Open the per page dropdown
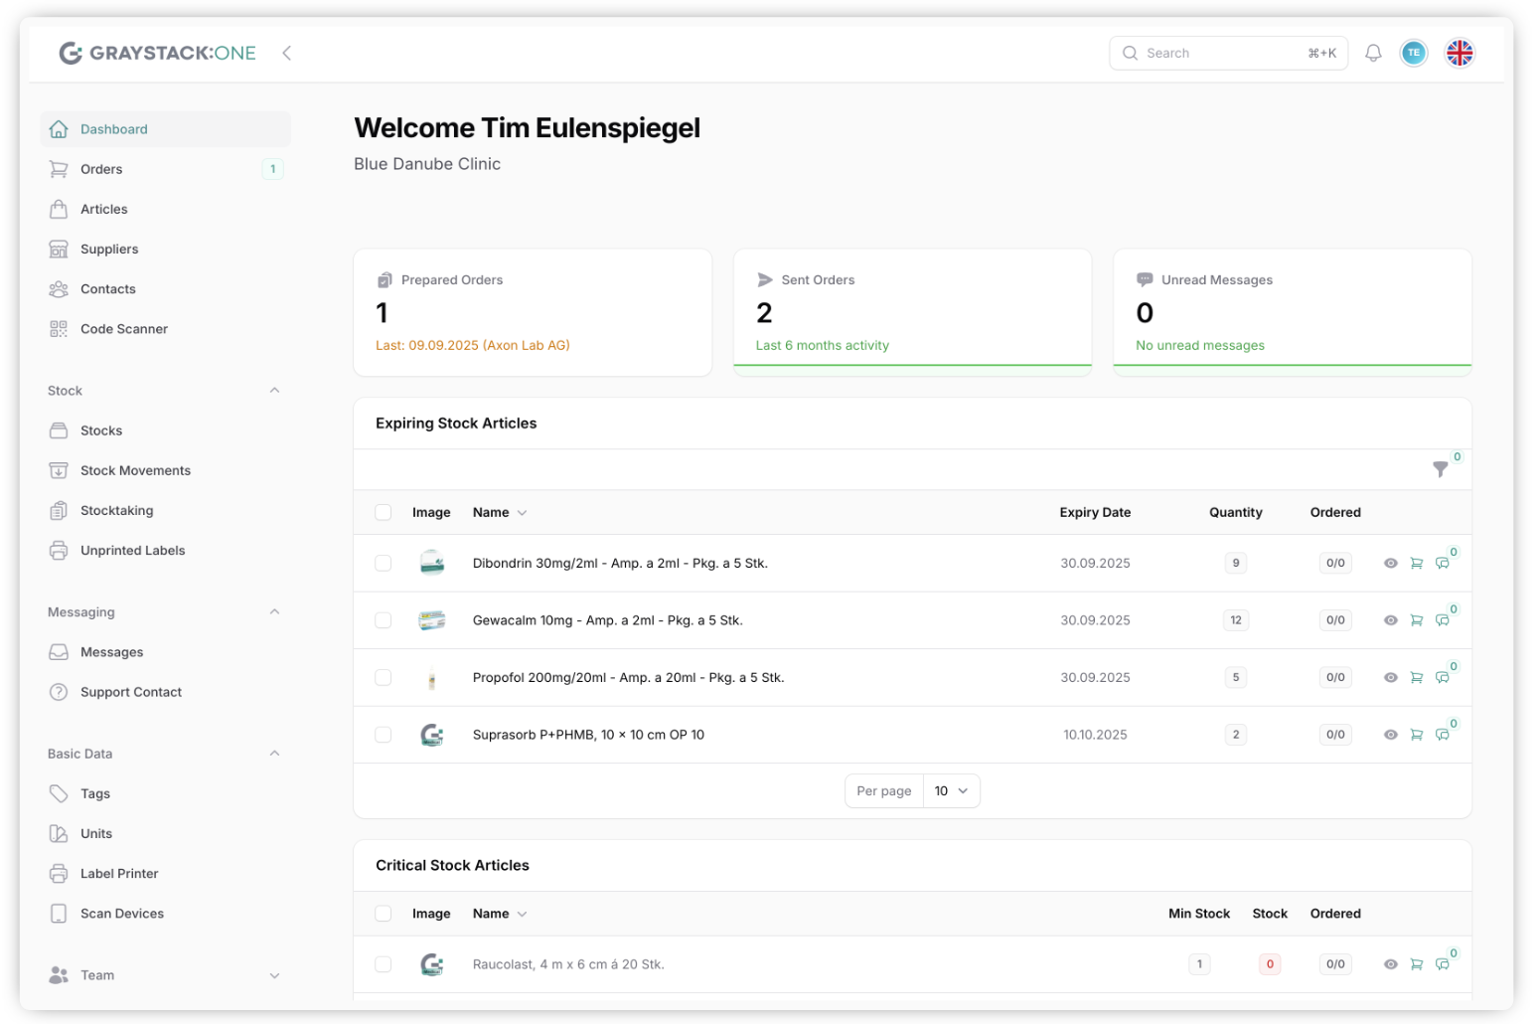This screenshot has height=1024, width=1540. [951, 791]
